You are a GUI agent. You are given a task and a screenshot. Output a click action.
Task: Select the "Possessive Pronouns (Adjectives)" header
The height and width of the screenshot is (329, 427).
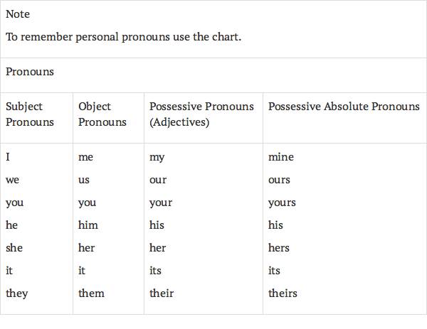click(x=201, y=114)
